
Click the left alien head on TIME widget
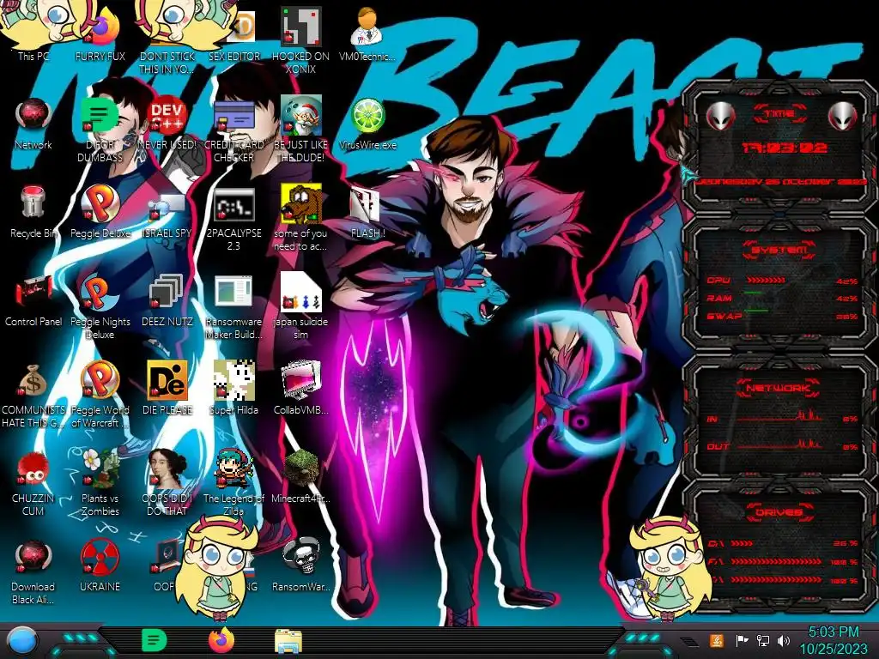click(720, 117)
